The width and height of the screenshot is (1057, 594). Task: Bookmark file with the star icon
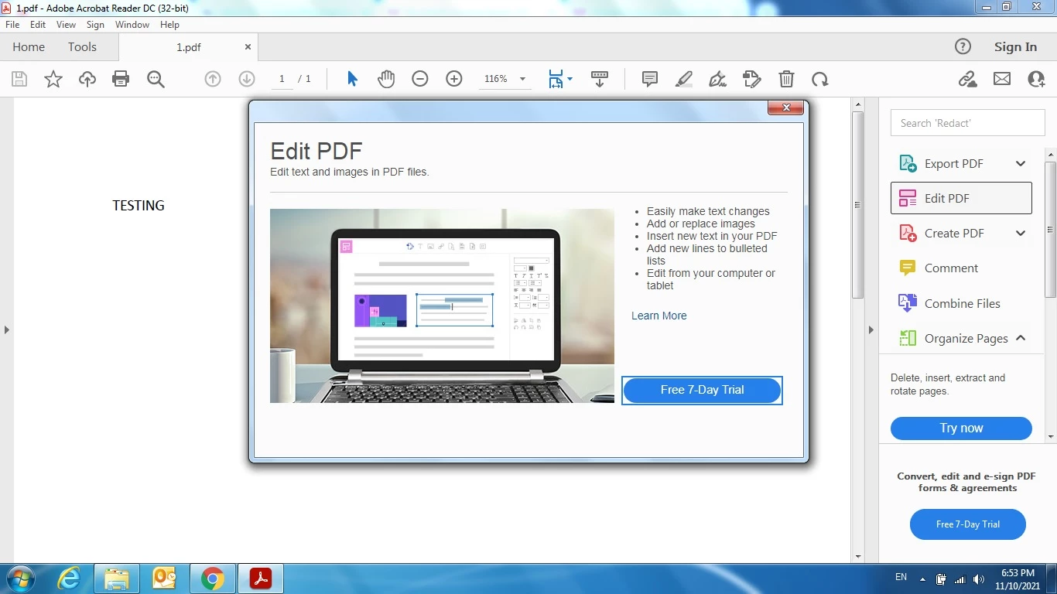tap(53, 79)
